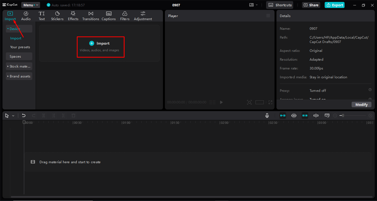Image resolution: width=377 pixels, height=201 pixels.
Task: Open the Player panel menu icon
Action: click(x=268, y=16)
